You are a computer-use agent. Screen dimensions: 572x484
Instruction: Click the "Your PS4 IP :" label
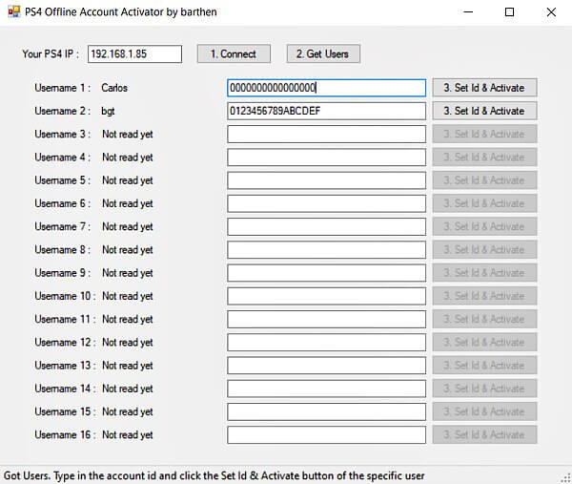(x=51, y=54)
